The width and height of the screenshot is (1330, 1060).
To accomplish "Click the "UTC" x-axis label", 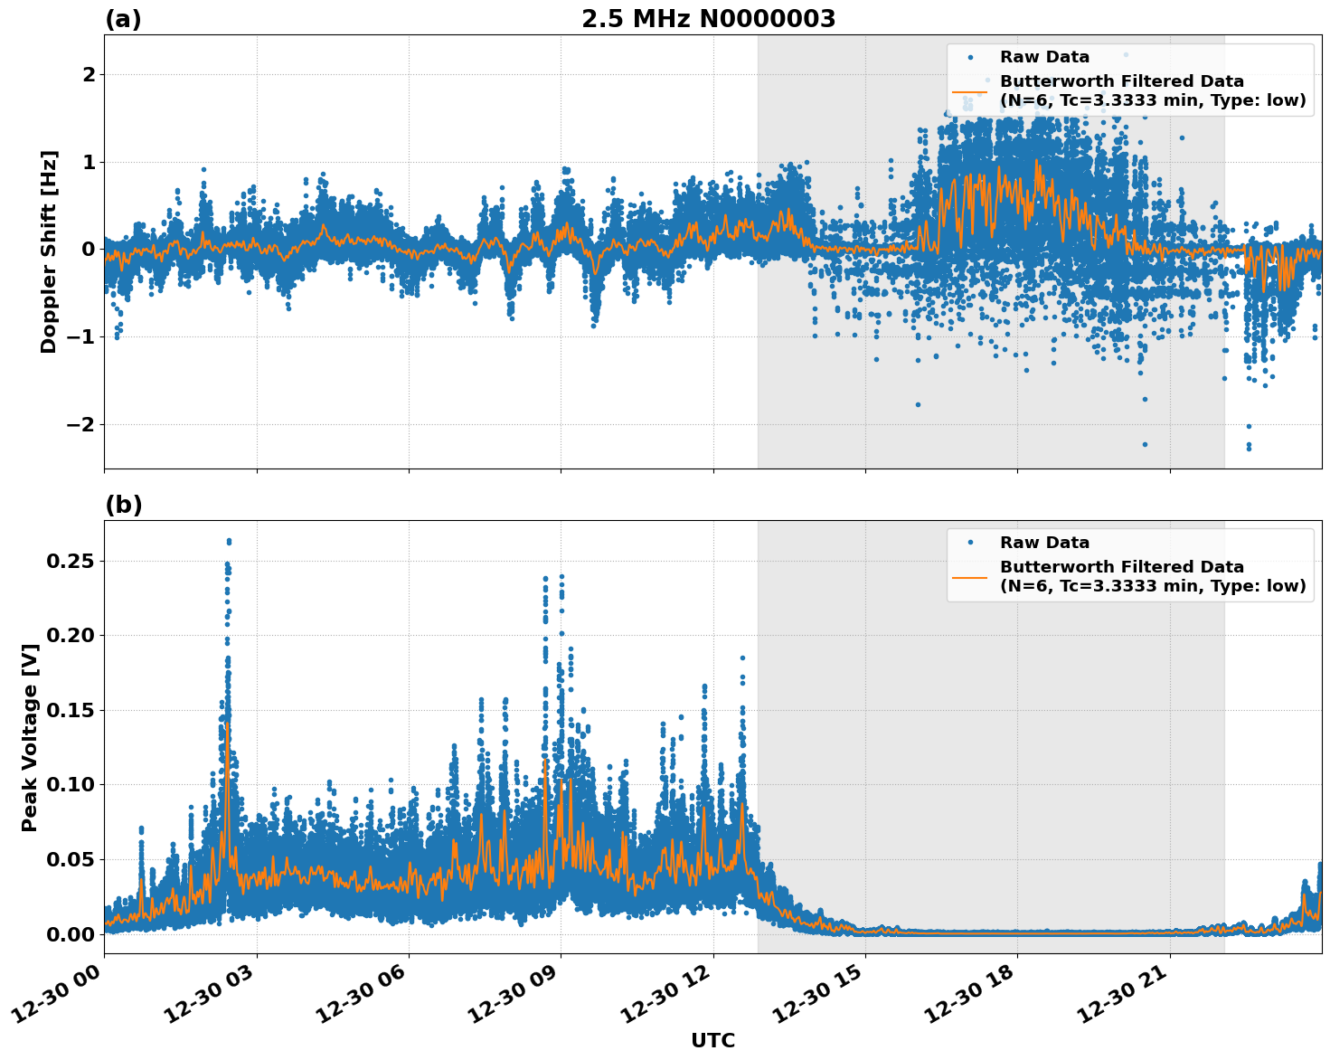I will click(712, 1040).
